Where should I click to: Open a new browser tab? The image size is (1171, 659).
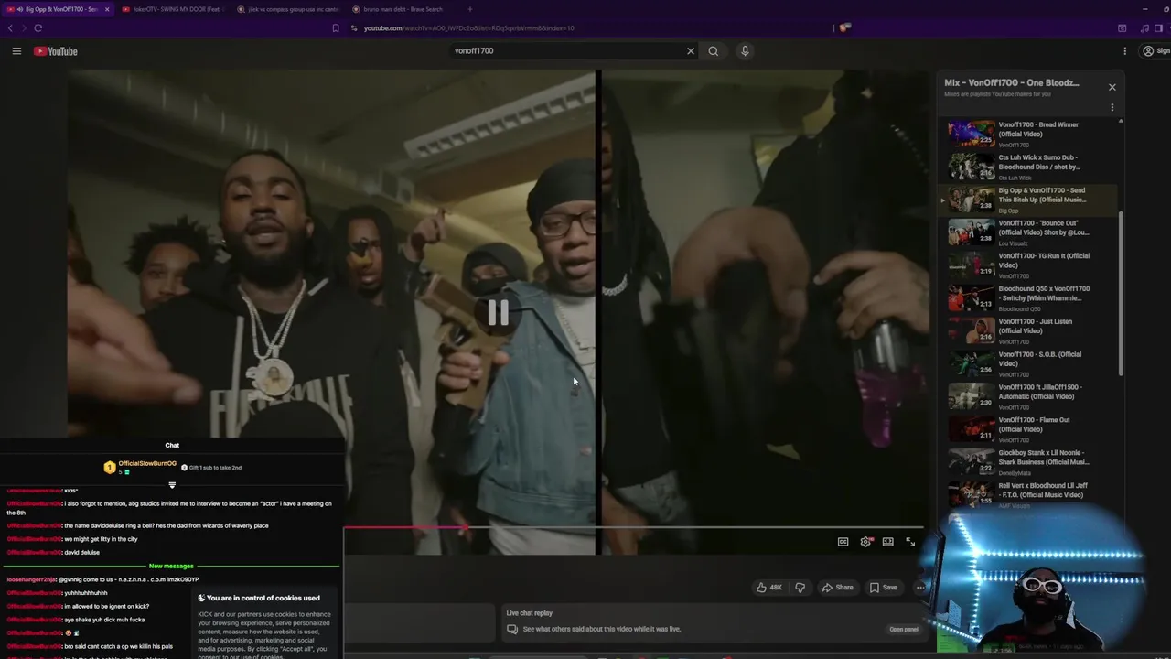click(x=470, y=9)
